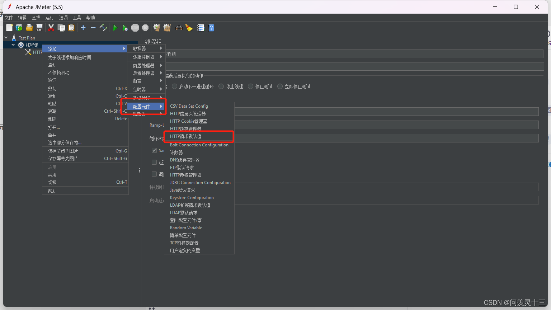This screenshot has height=310, width=551.
Task: Select the 立即停止测试 radio button
Action: click(280, 86)
